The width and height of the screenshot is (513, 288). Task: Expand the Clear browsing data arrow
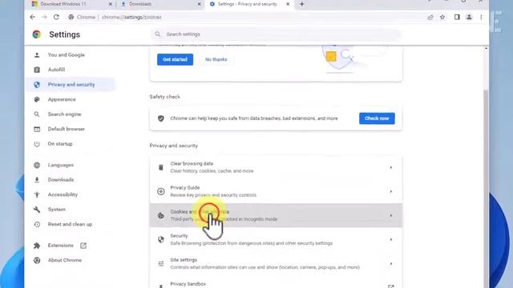click(391, 167)
